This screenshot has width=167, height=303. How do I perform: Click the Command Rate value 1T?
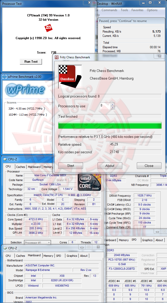tap(145, 227)
